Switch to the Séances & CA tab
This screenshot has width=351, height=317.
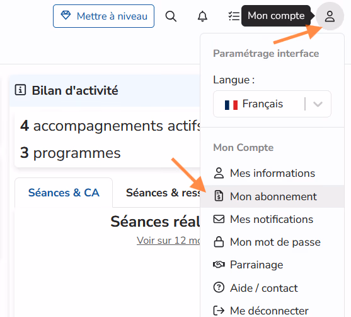64,193
